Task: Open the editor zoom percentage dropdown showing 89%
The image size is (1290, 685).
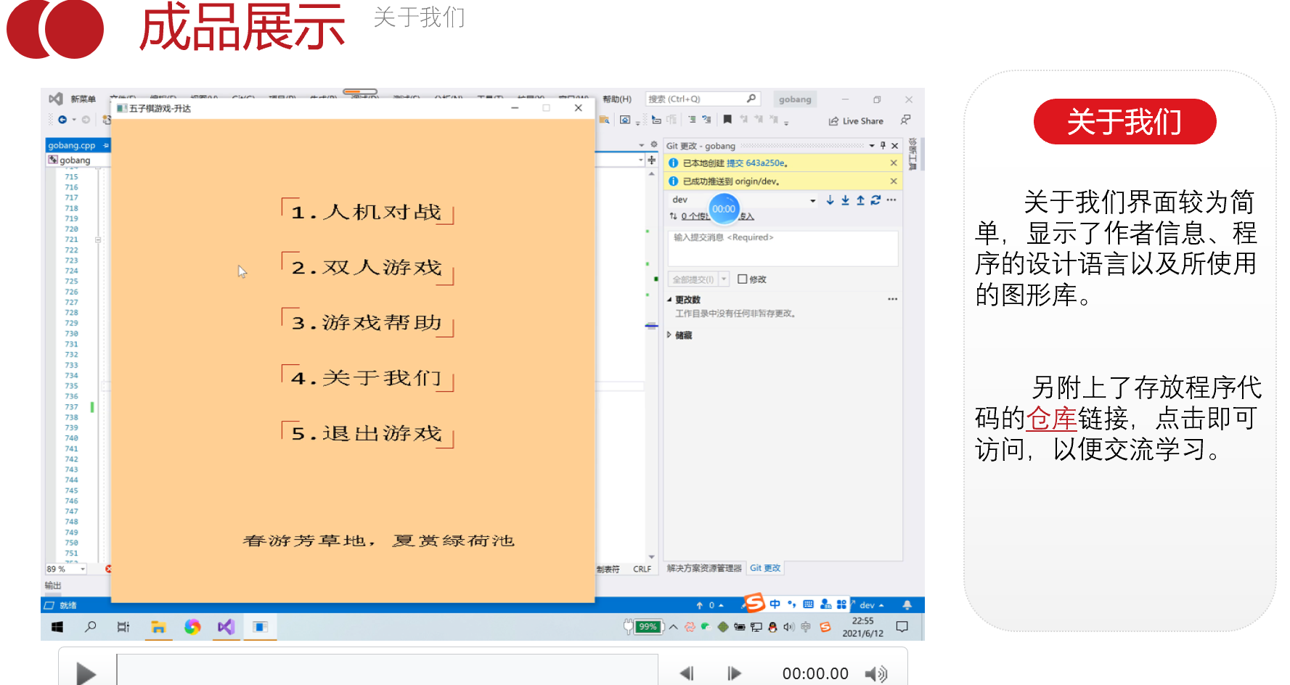Action: (x=82, y=568)
